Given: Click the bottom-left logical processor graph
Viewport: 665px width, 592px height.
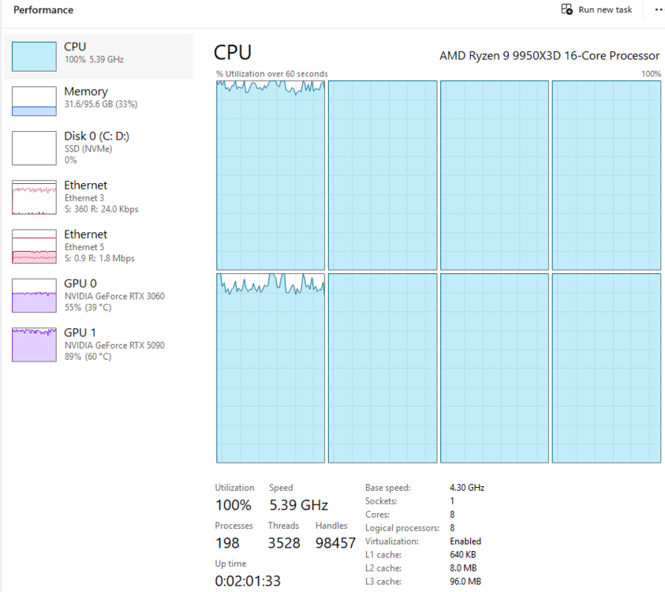Looking at the screenshot, I should (271, 368).
